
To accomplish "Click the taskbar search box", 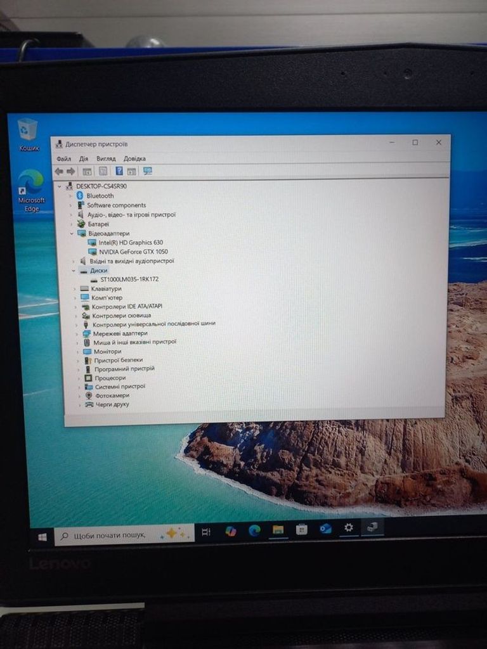I will pos(124,535).
